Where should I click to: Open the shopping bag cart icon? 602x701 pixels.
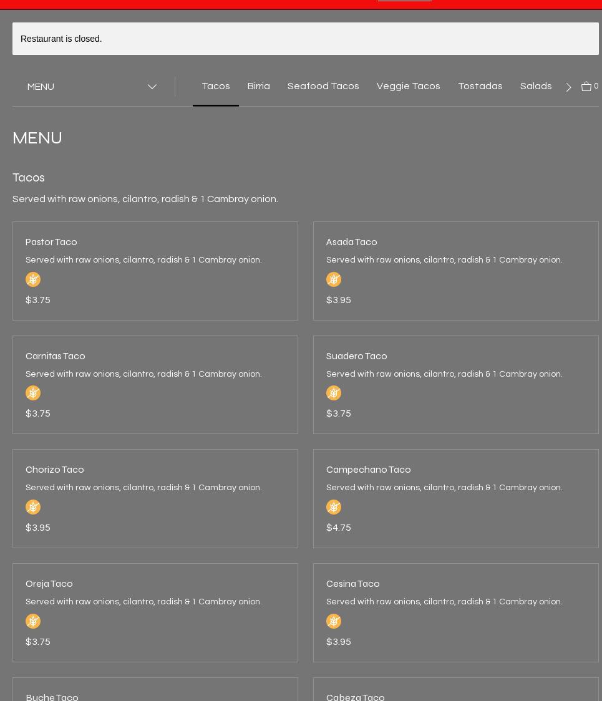[x=586, y=87]
